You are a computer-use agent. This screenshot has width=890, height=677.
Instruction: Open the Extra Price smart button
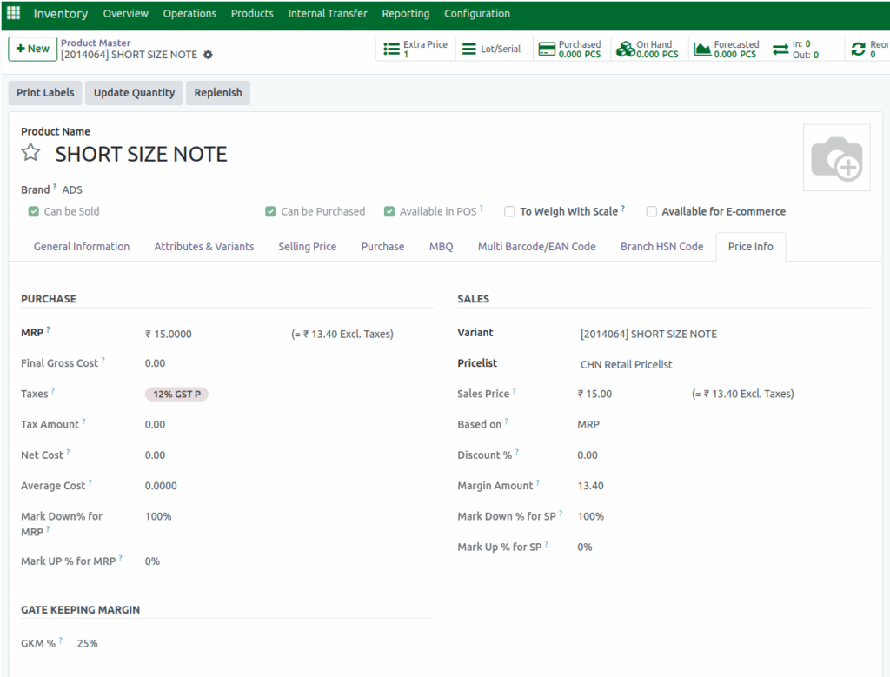[x=415, y=48]
